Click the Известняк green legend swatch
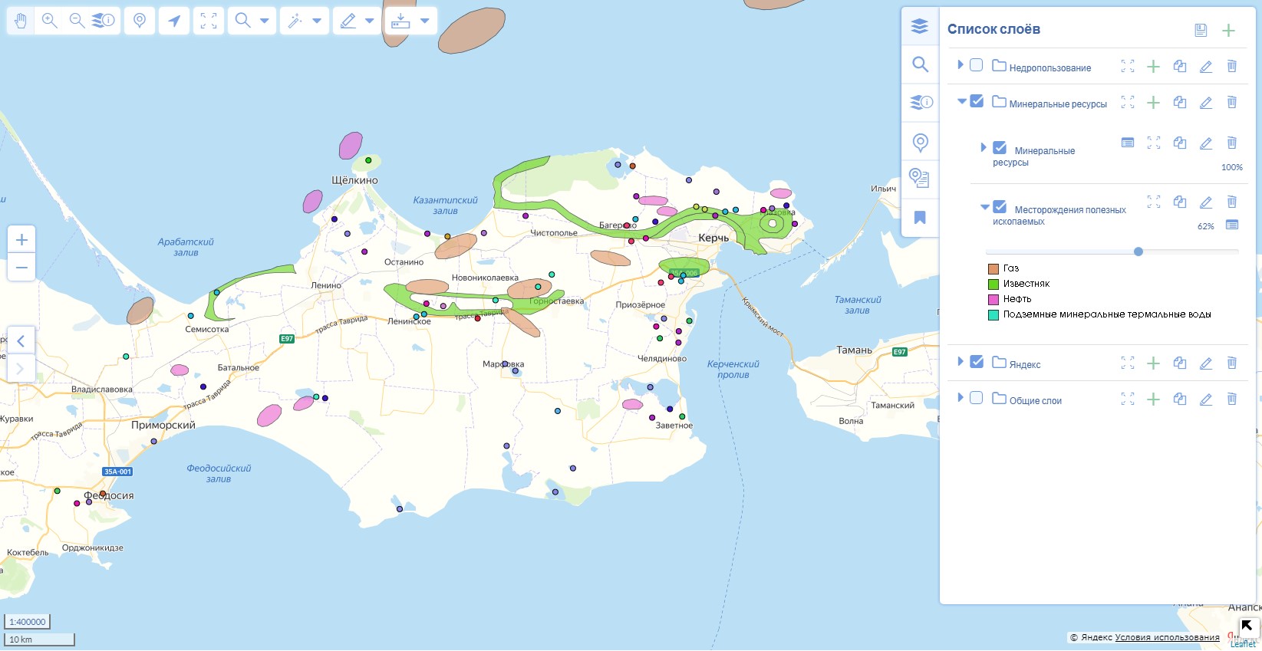The image size is (1262, 651). [x=993, y=284]
